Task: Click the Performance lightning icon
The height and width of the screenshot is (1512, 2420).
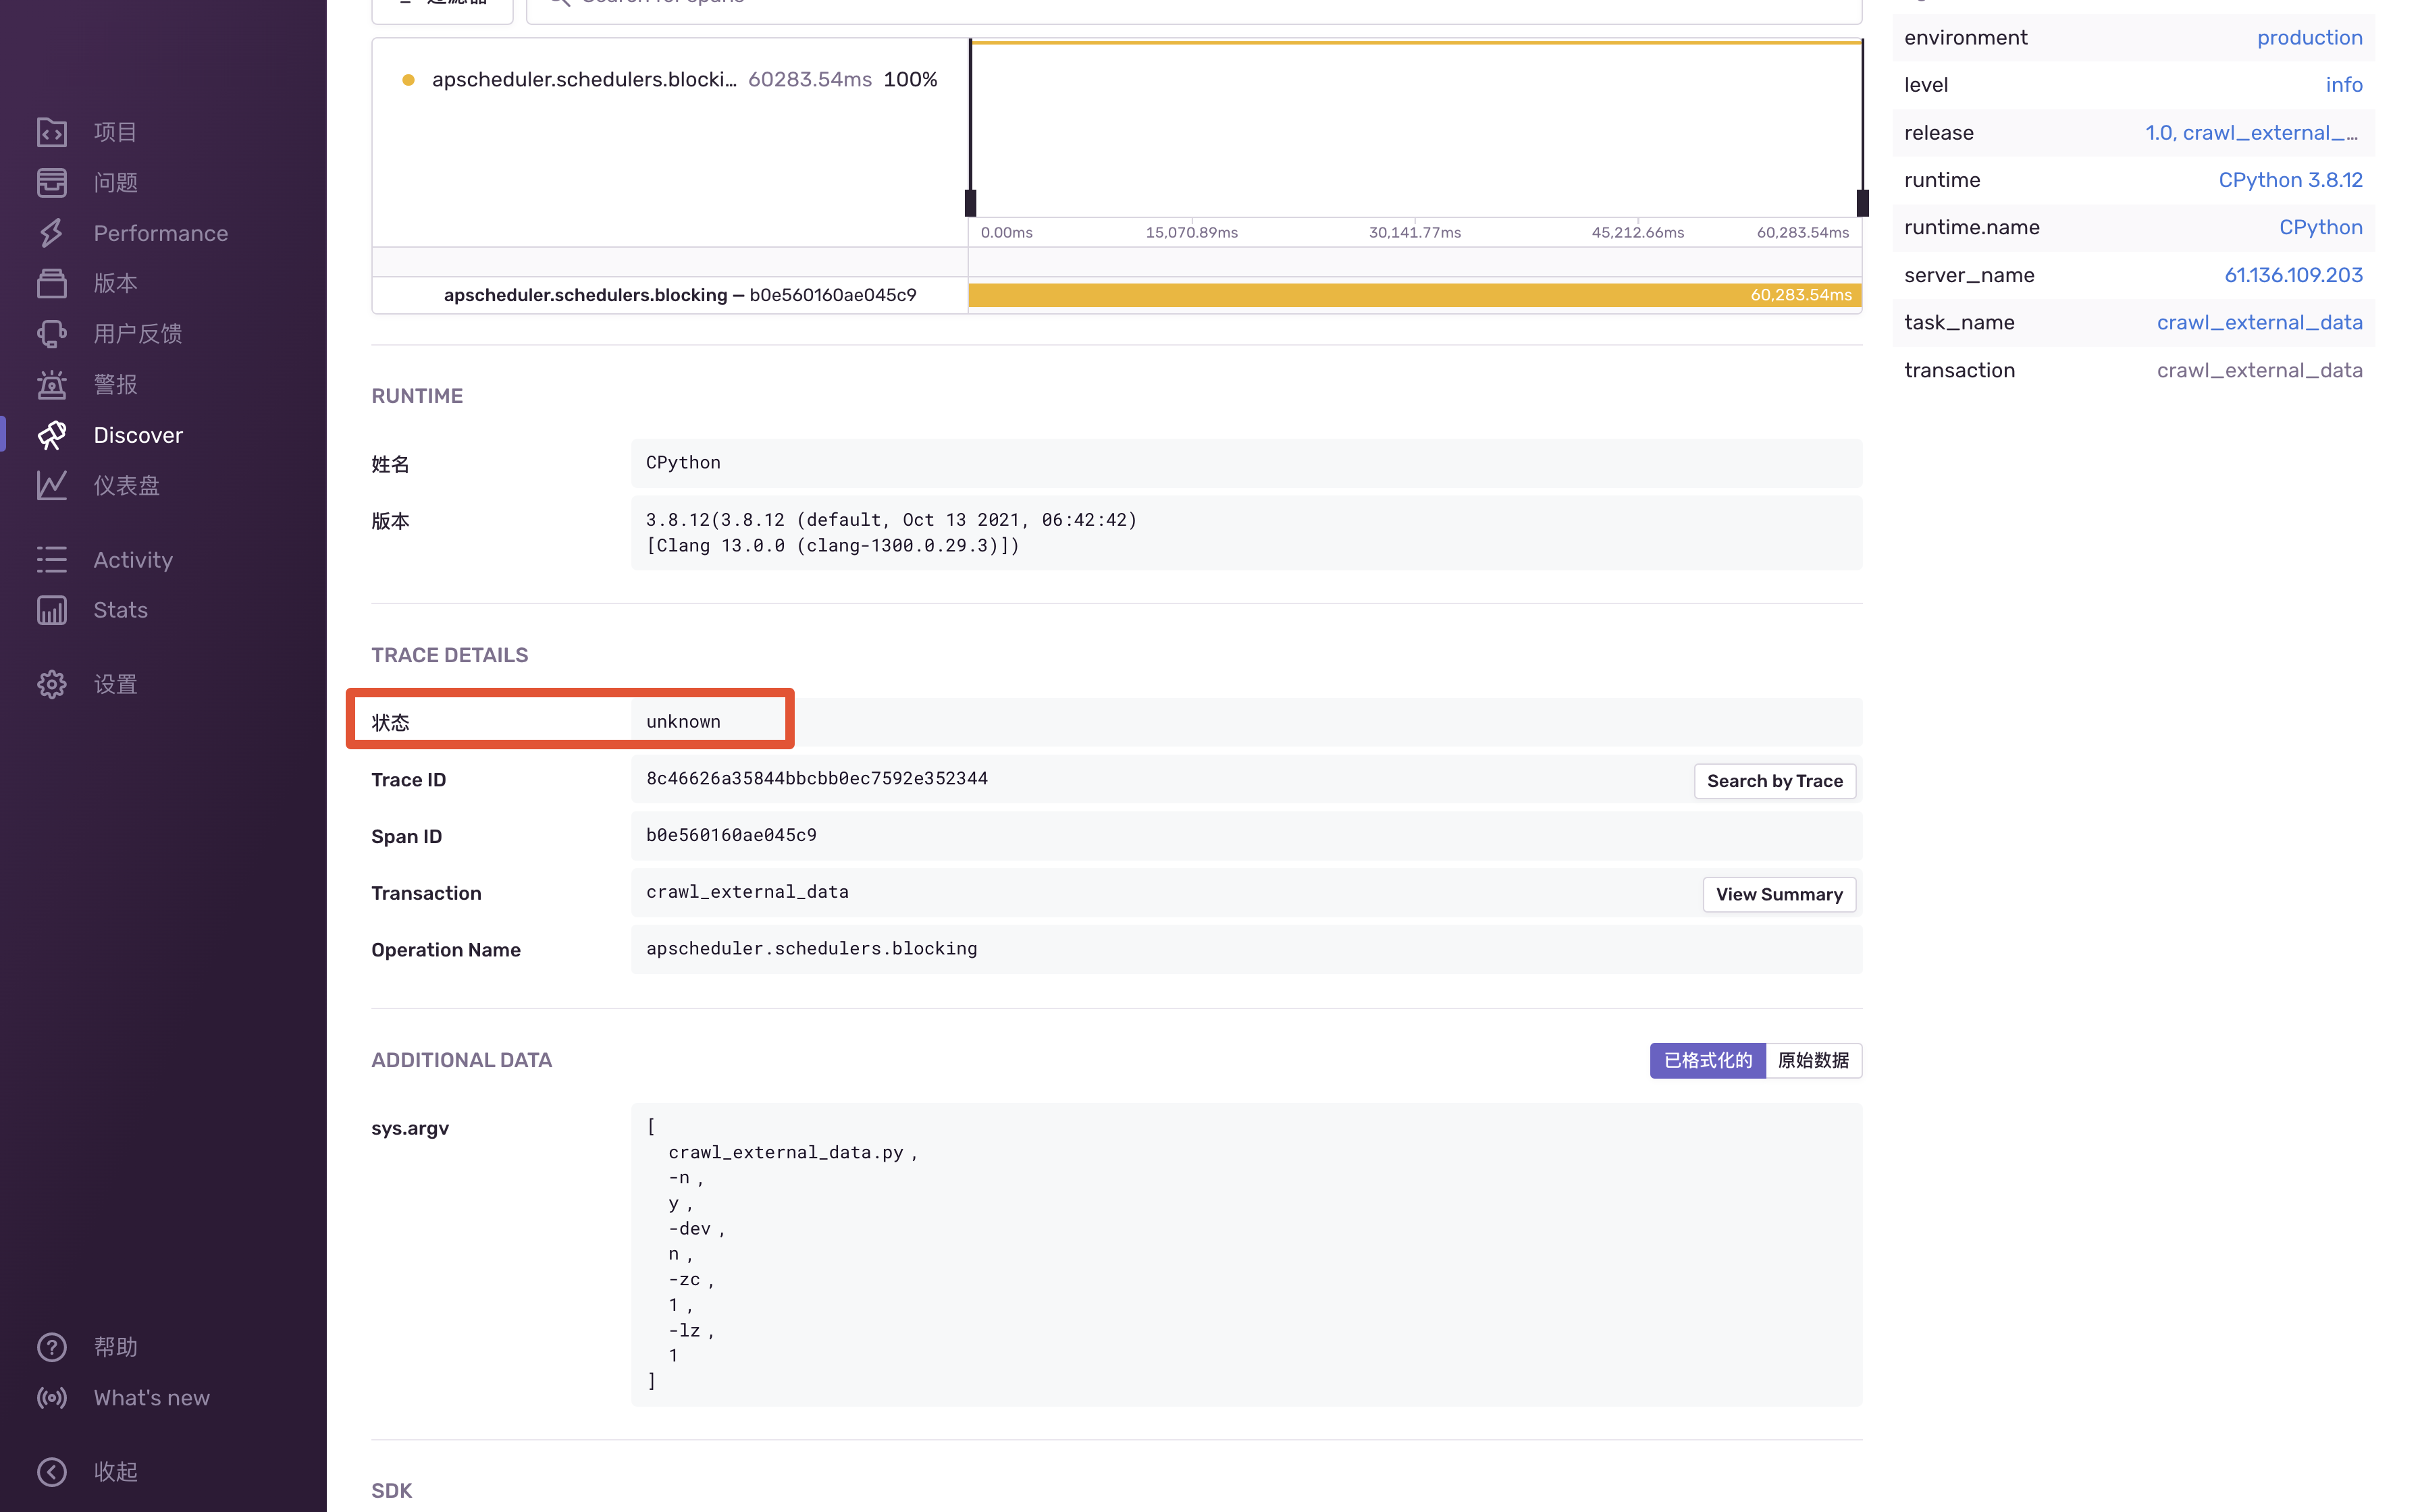Action: click(52, 233)
